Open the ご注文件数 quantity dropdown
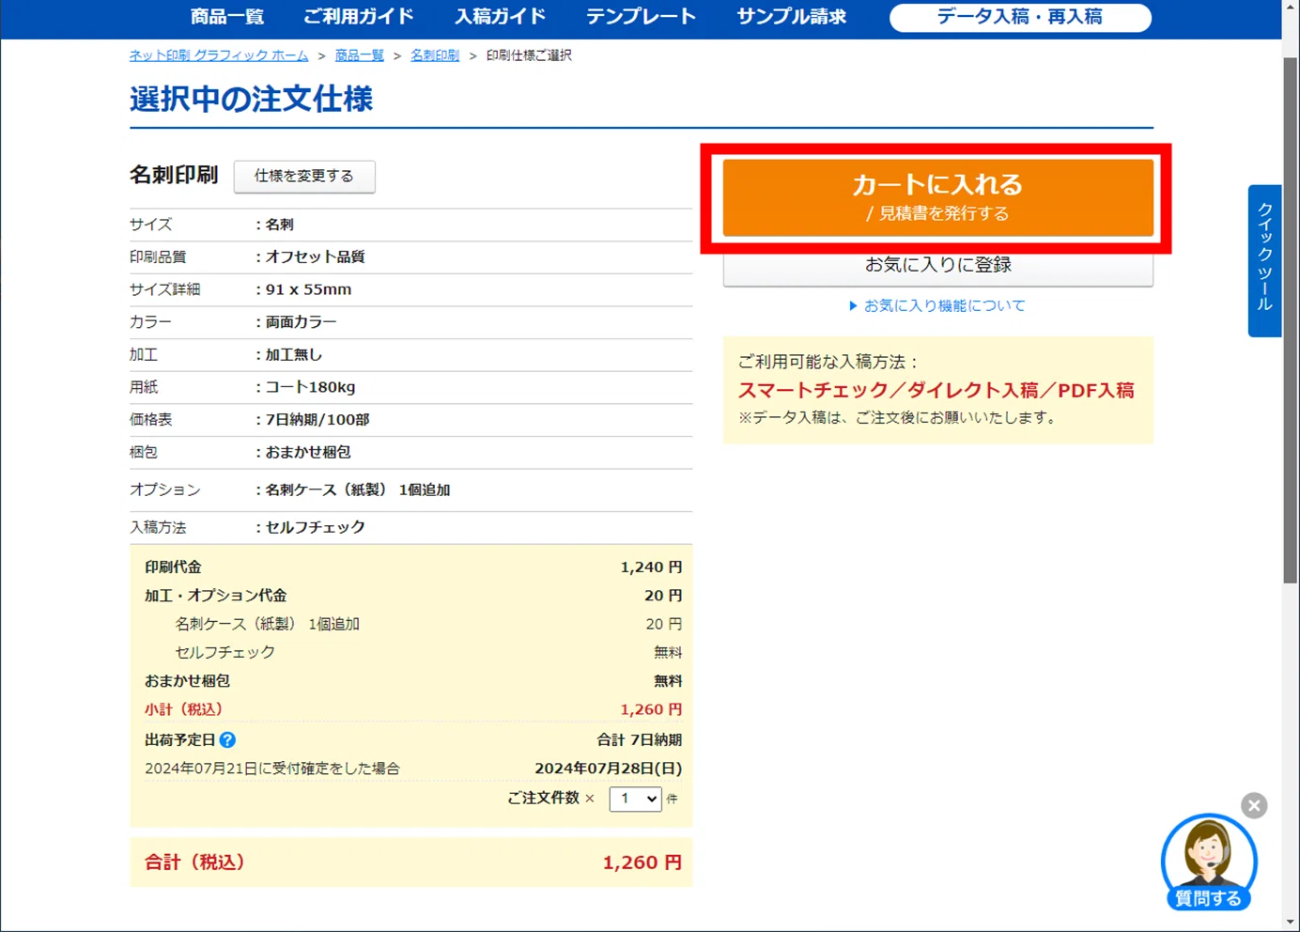Screen dimensions: 1300x932 636,799
